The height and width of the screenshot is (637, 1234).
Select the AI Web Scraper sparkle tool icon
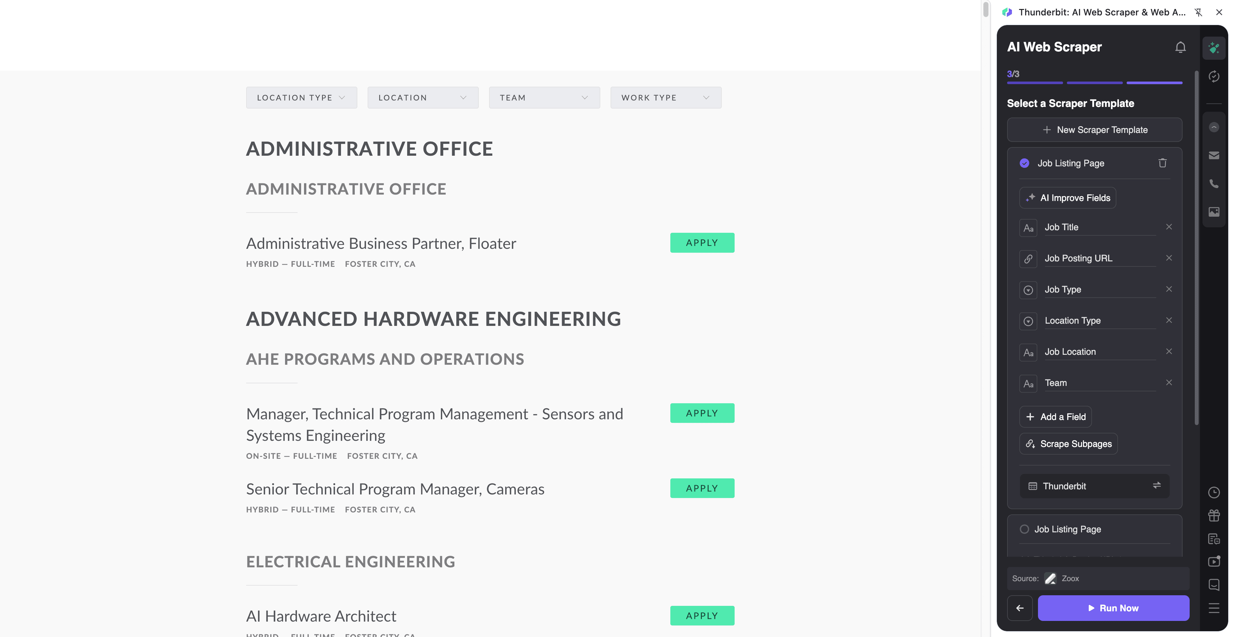1214,48
